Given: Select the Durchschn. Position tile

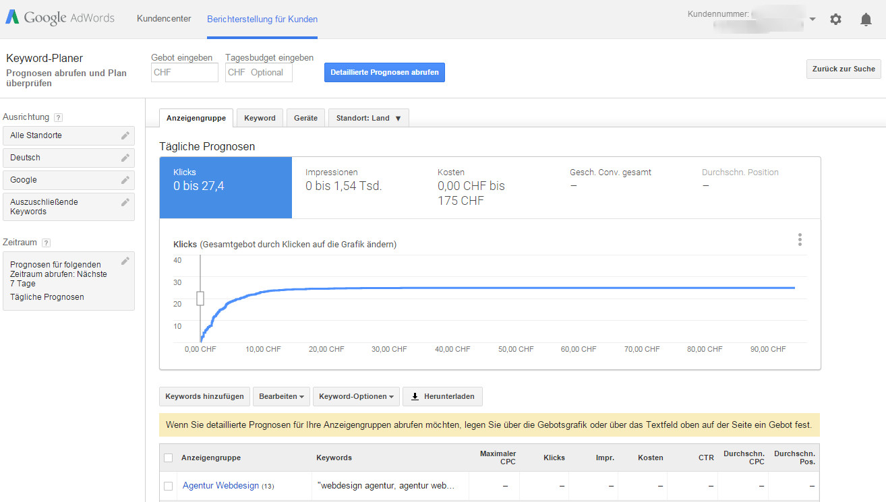Looking at the screenshot, I should point(755,187).
